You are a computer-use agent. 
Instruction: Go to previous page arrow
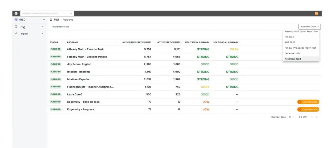click(x=312, y=117)
